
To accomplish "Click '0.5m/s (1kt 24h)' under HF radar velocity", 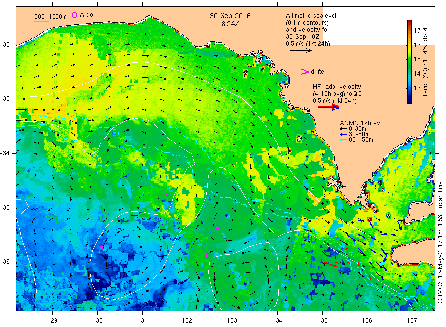I will coord(335,101).
